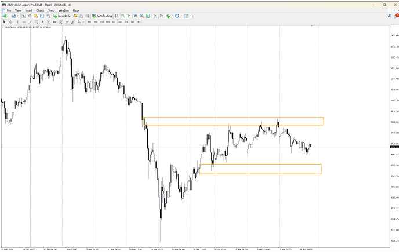Screen dimensions: 400x252
Task: Tile chart windows with the grid icon
Action: click(148, 16)
